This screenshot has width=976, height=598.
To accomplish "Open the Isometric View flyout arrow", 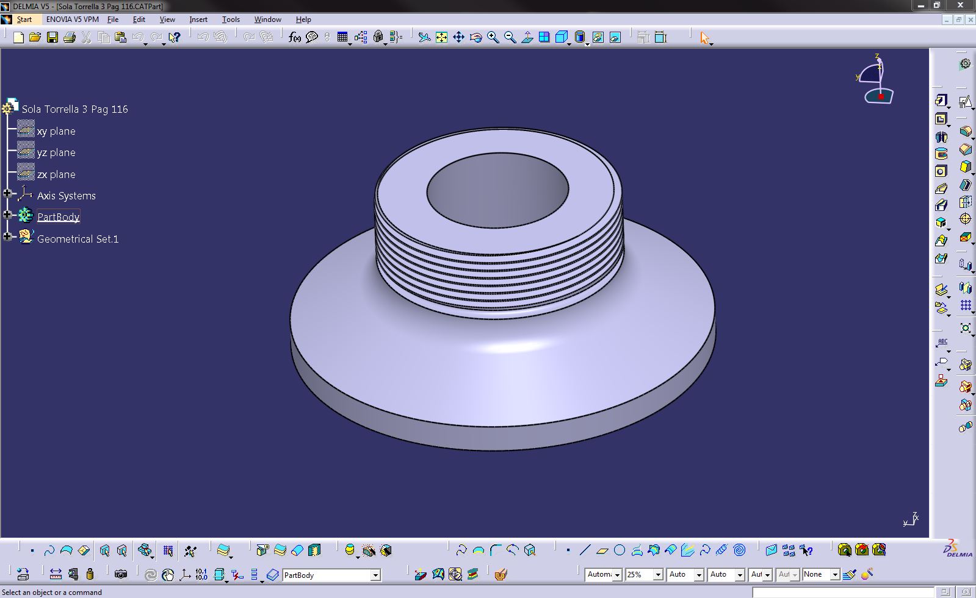I will tap(569, 44).
